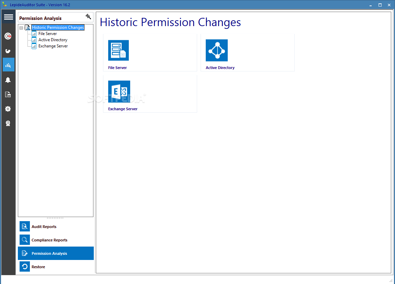Click the File Server tile icon
This screenshot has height=284, width=395.
tap(118, 50)
